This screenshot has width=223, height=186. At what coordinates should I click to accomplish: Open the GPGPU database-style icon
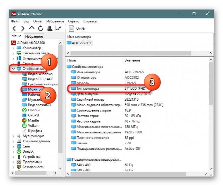(24, 115)
